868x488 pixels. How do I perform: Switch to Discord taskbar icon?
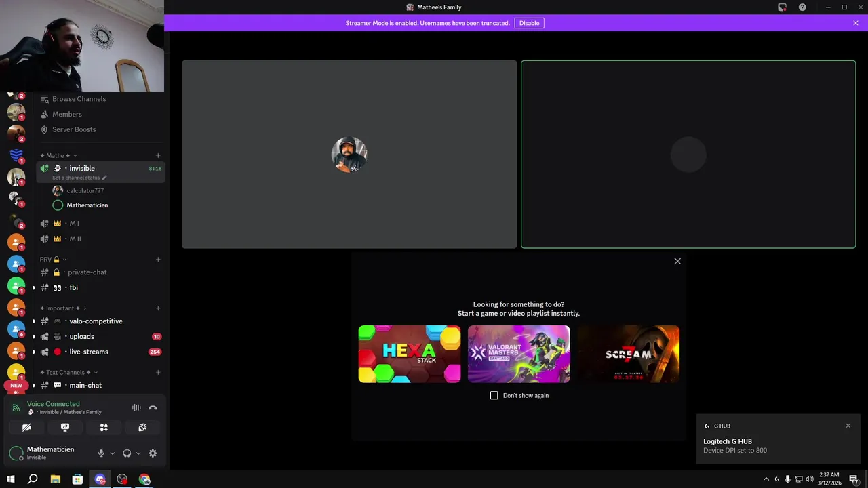[100, 479]
